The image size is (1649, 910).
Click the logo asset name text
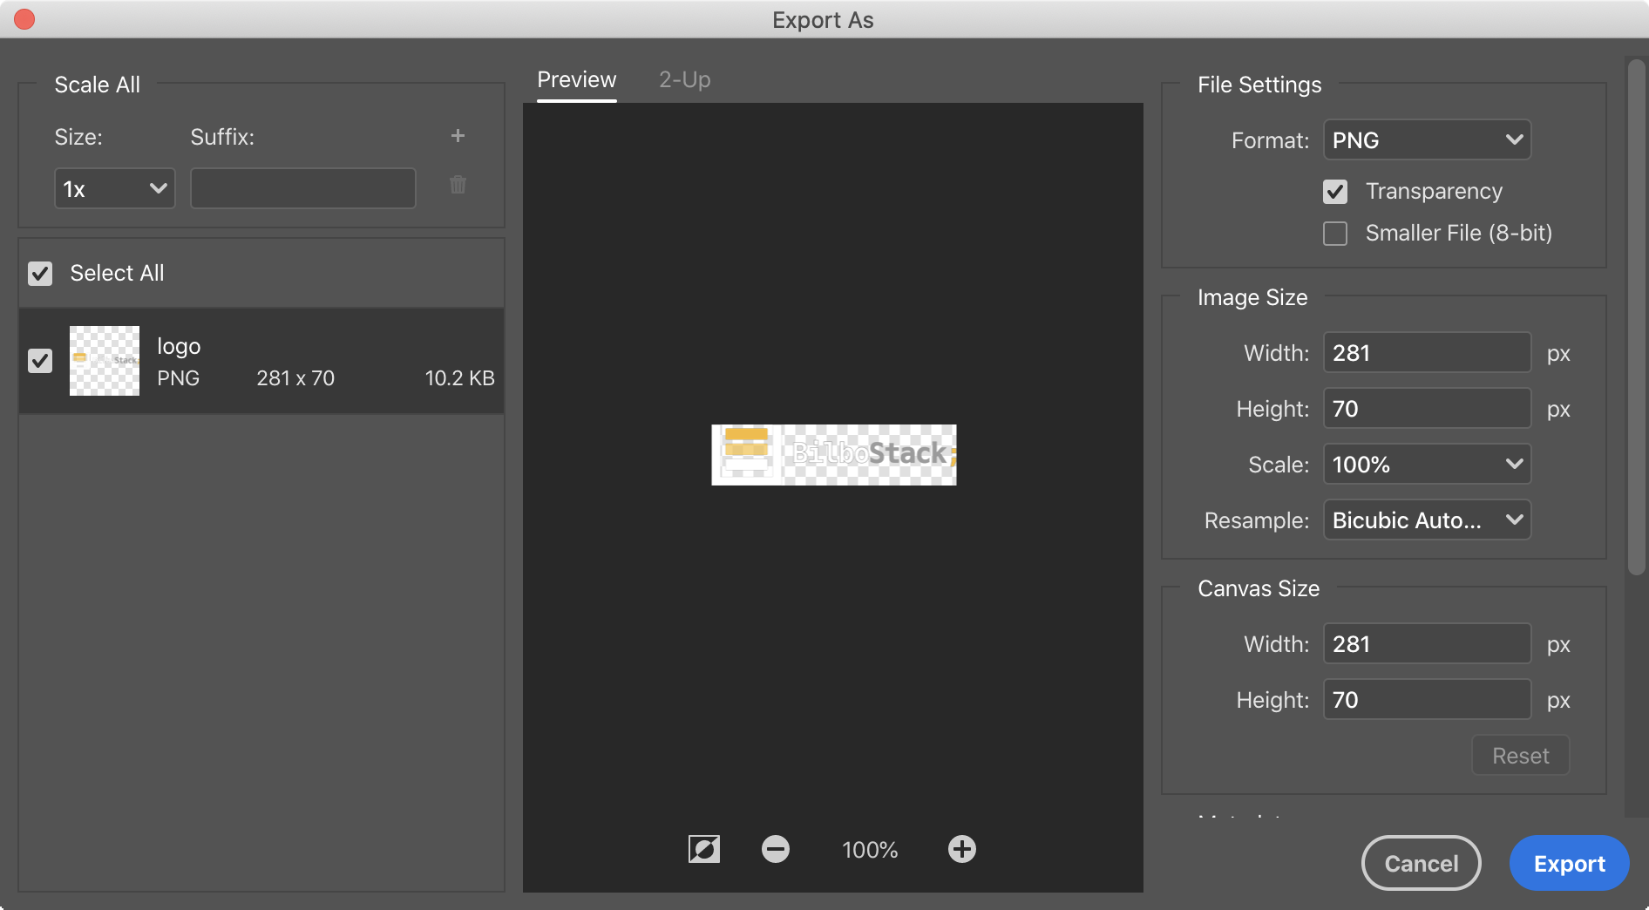[179, 347]
